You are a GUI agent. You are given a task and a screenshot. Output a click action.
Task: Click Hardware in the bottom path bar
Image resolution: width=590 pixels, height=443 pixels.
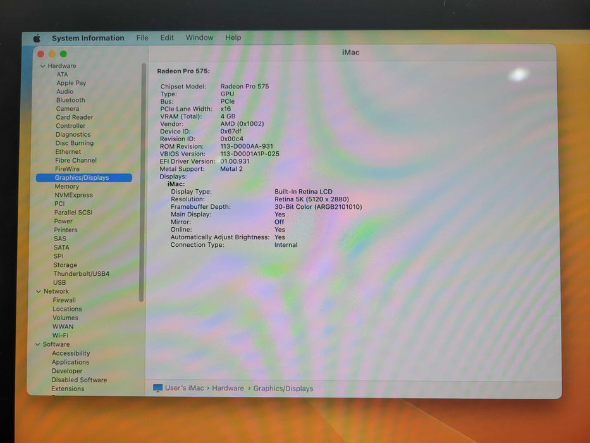tap(228, 389)
